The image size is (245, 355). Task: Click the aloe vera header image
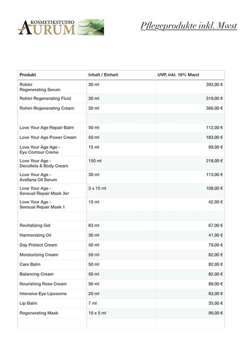coord(90,27)
